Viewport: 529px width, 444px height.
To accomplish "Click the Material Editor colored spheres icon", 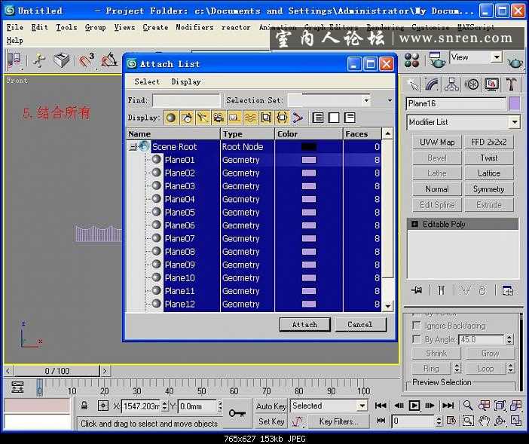I will (x=411, y=60).
